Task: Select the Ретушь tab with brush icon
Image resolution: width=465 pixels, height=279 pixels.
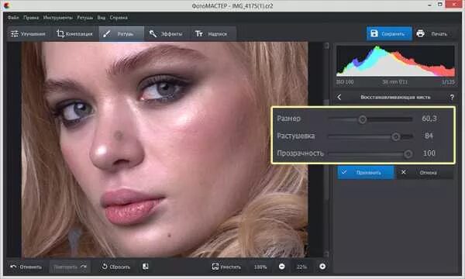Action: (122, 34)
